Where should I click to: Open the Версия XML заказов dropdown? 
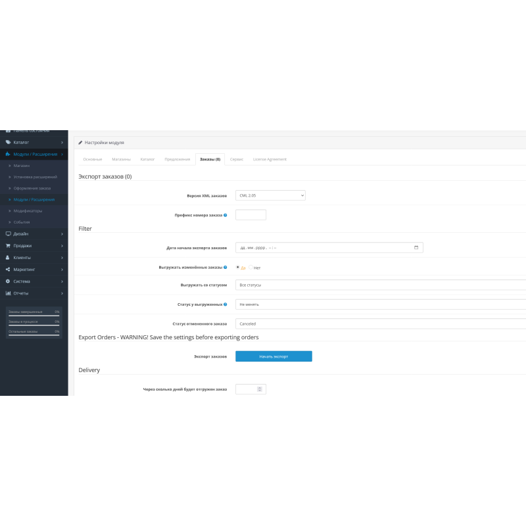(270, 195)
